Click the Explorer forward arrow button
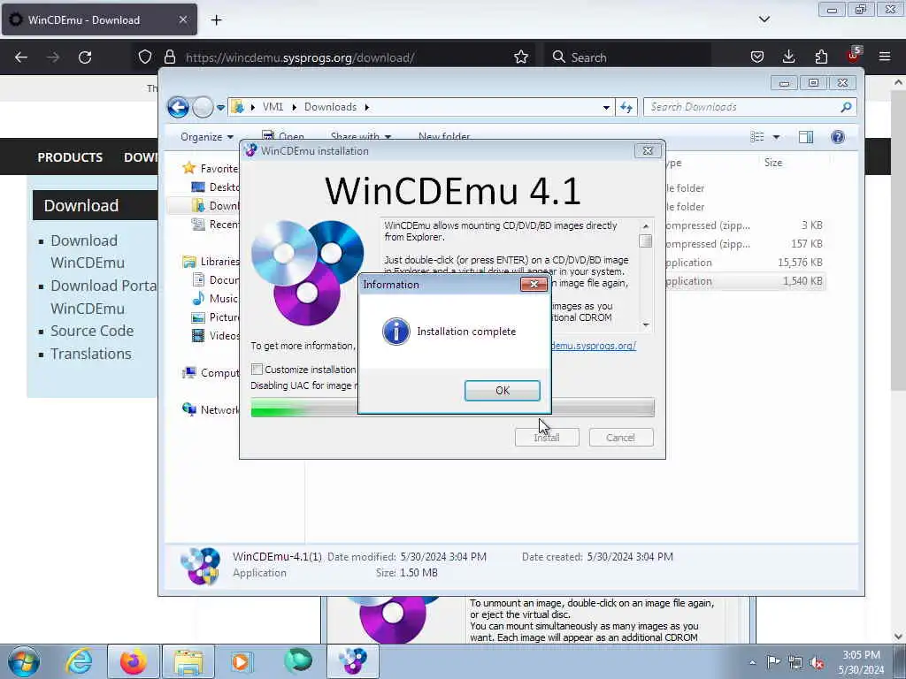The width and height of the screenshot is (906, 679). click(203, 107)
